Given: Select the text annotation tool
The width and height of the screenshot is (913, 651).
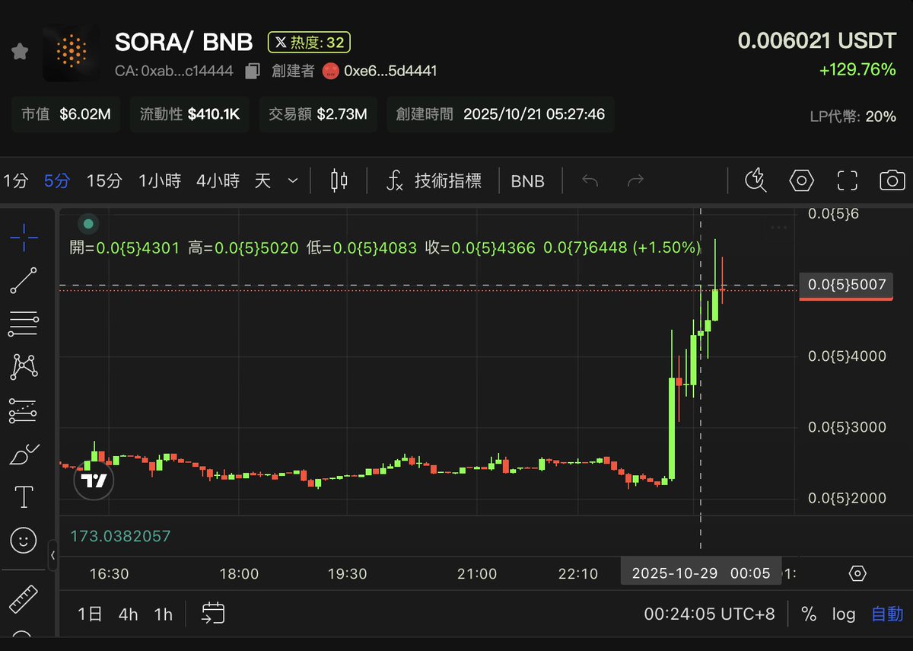Looking at the screenshot, I should (24, 498).
